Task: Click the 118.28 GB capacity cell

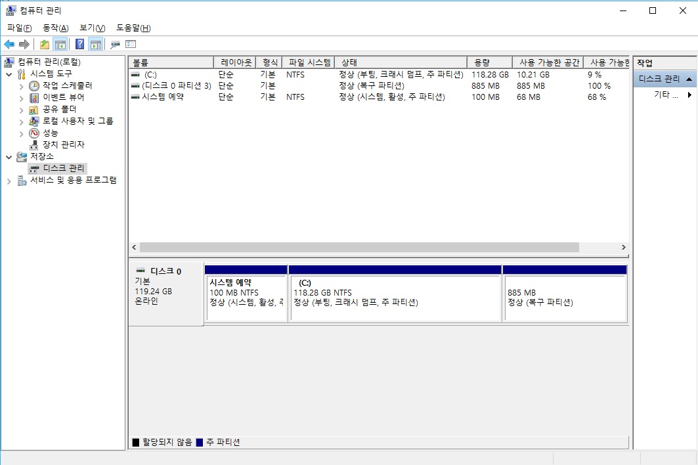Action: tap(490, 74)
